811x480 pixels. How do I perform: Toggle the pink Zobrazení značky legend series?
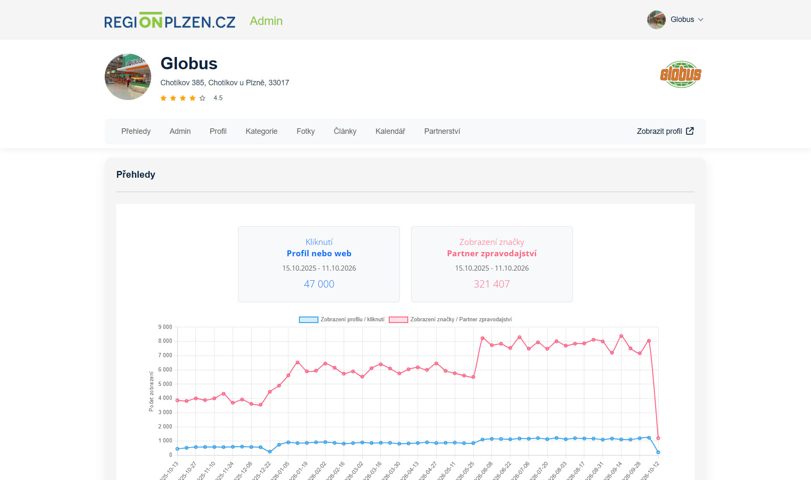click(450, 320)
